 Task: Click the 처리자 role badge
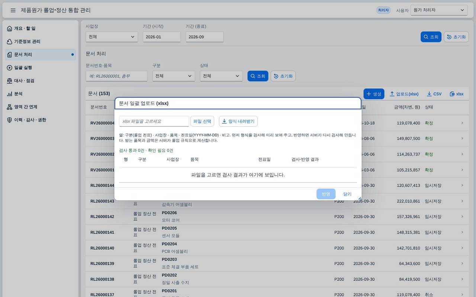point(383,10)
